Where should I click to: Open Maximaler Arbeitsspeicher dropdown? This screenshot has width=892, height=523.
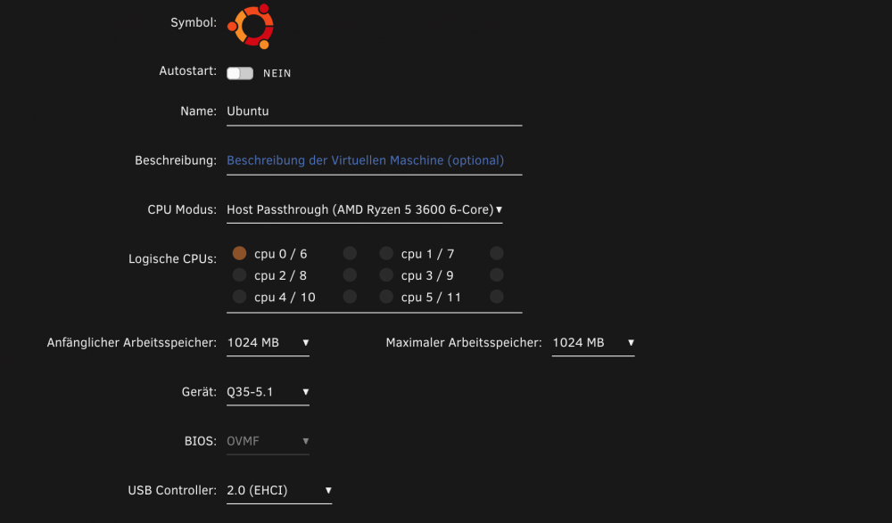tap(593, 343)
